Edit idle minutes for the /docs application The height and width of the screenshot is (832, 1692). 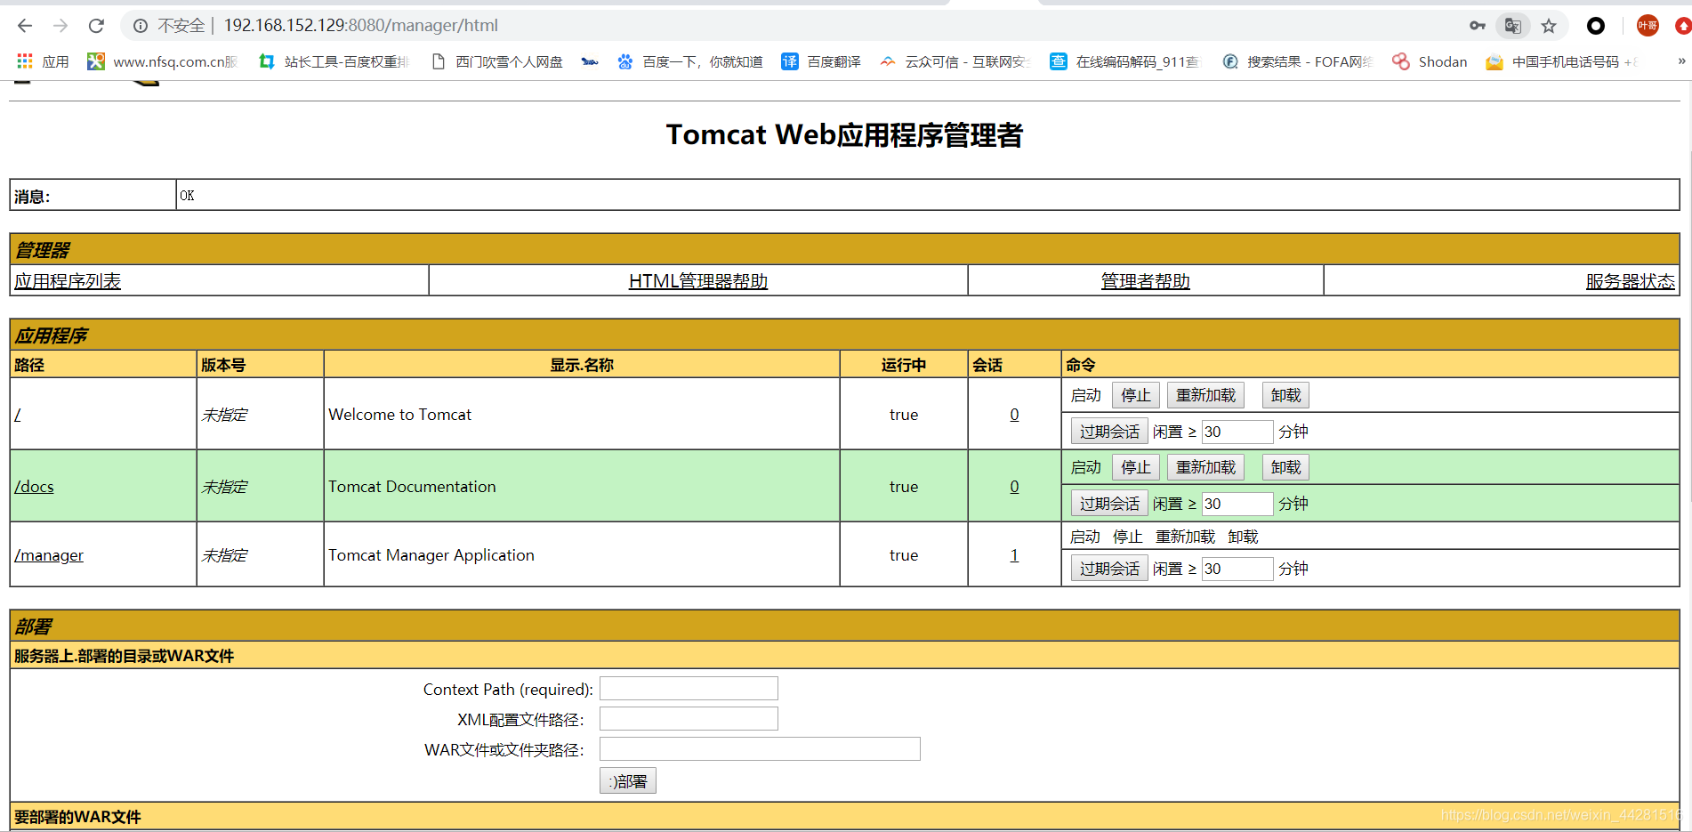coord(1237,504)
